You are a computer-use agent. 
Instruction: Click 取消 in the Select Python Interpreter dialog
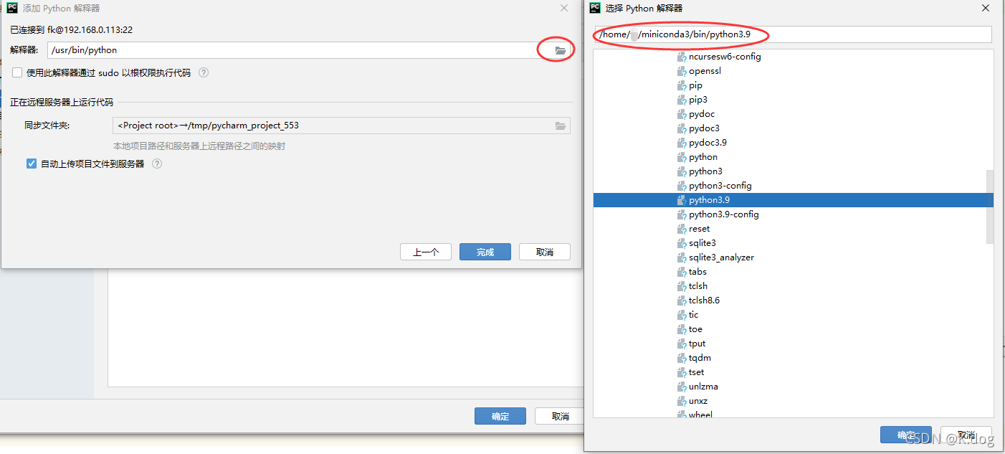tap(966, 435)
